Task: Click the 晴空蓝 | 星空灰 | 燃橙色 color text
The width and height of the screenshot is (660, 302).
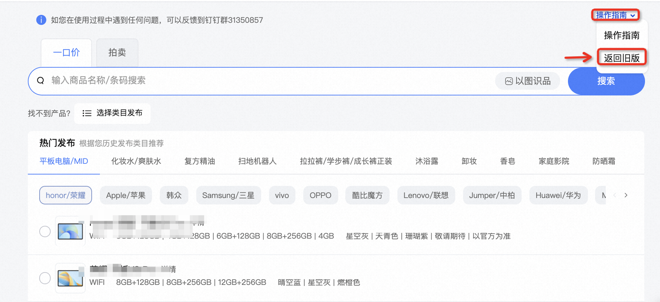Action: point(319,282)
